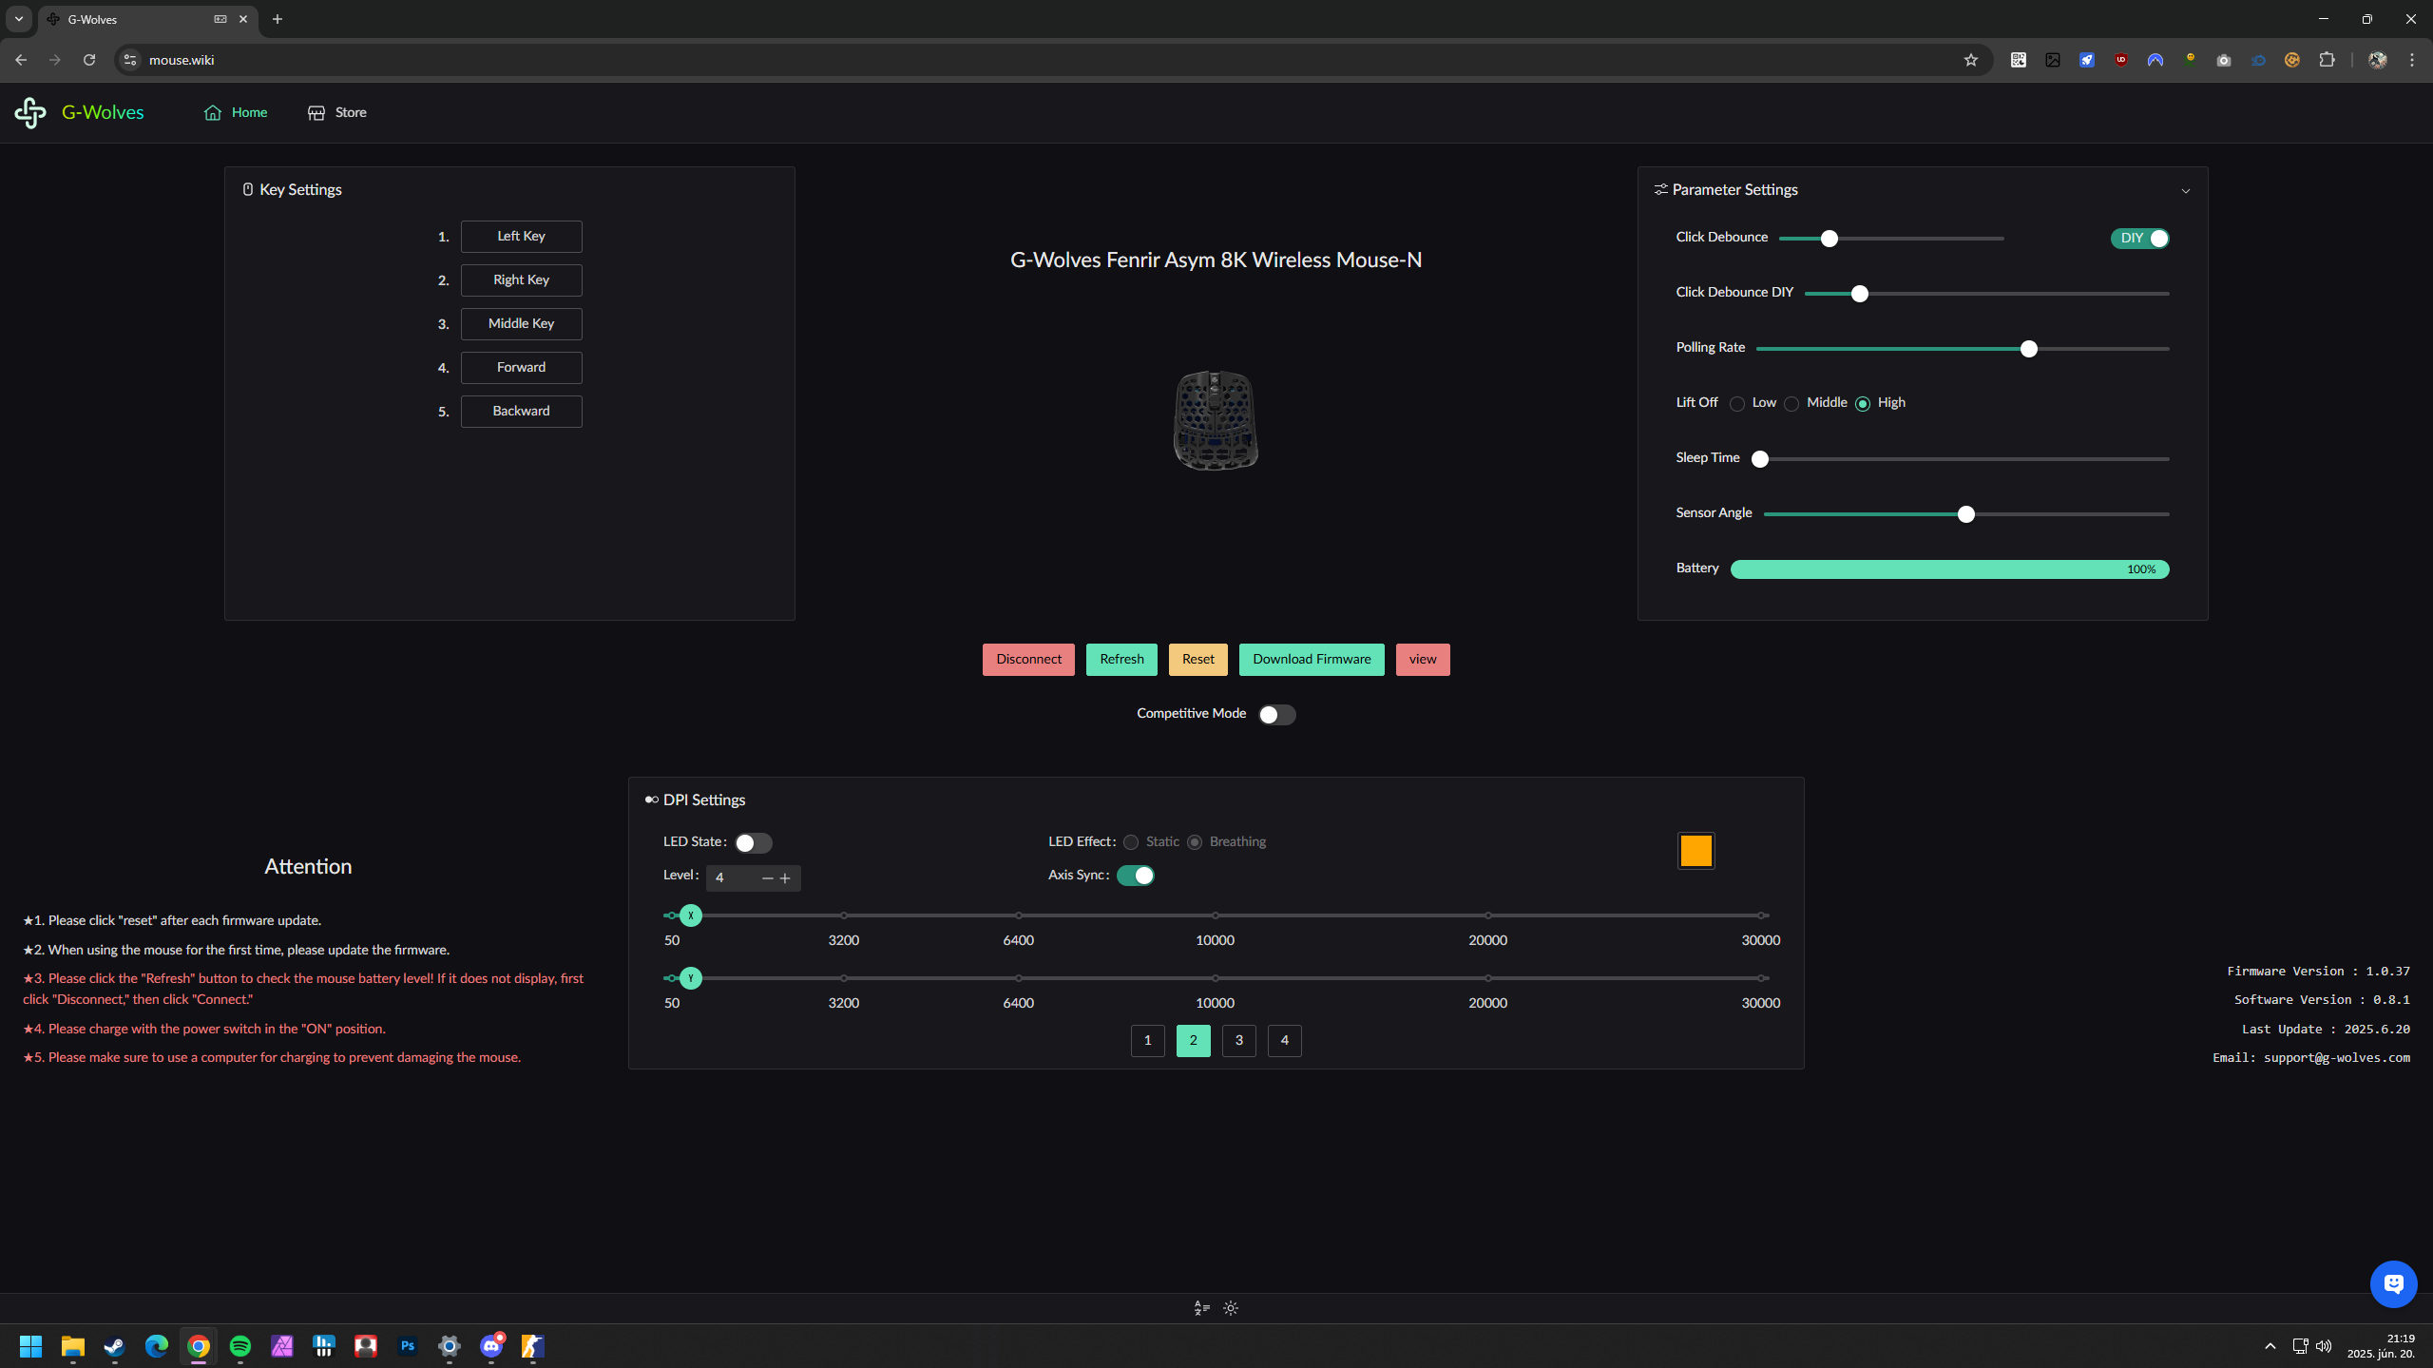Screen dimensions: 2433x1368
Task: Select DPI stage 3
Action: (x=1239, y=1041)
